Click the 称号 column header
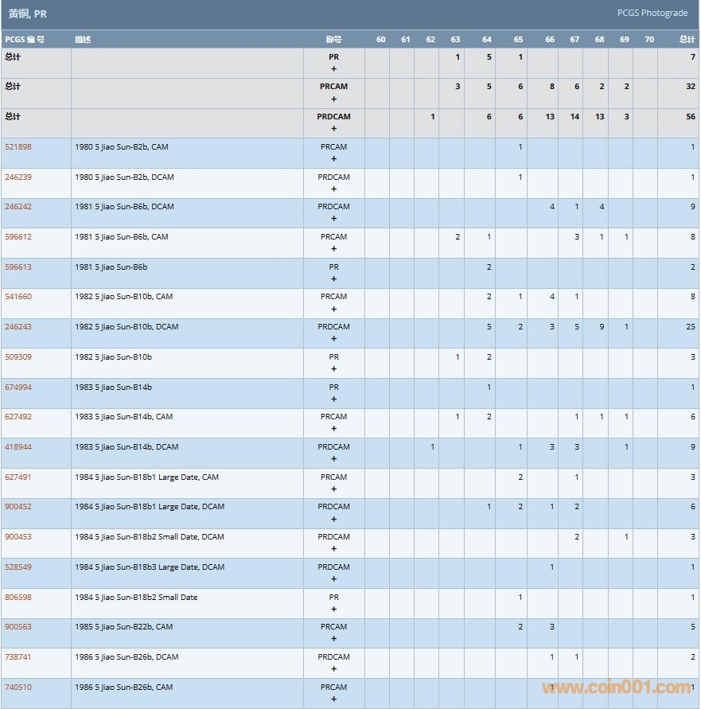The height and width of the screenshot is (709, 701). click(x=333, y=40)
